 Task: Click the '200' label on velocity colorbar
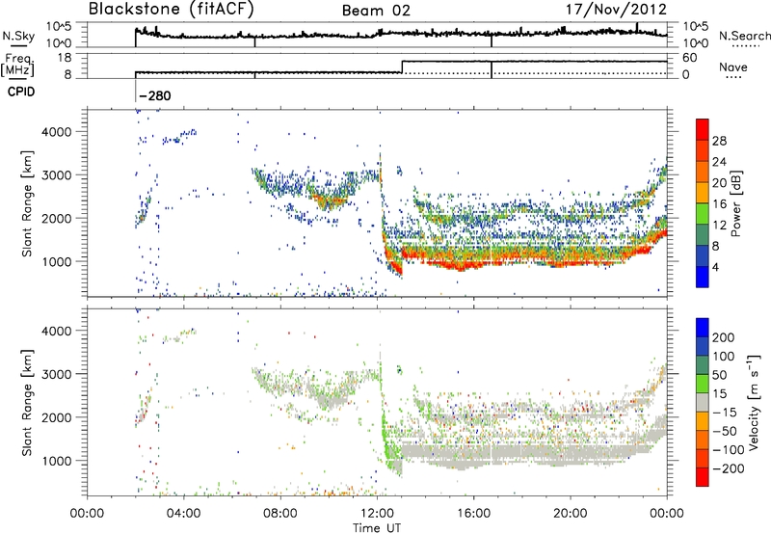(x=724, y=337)
